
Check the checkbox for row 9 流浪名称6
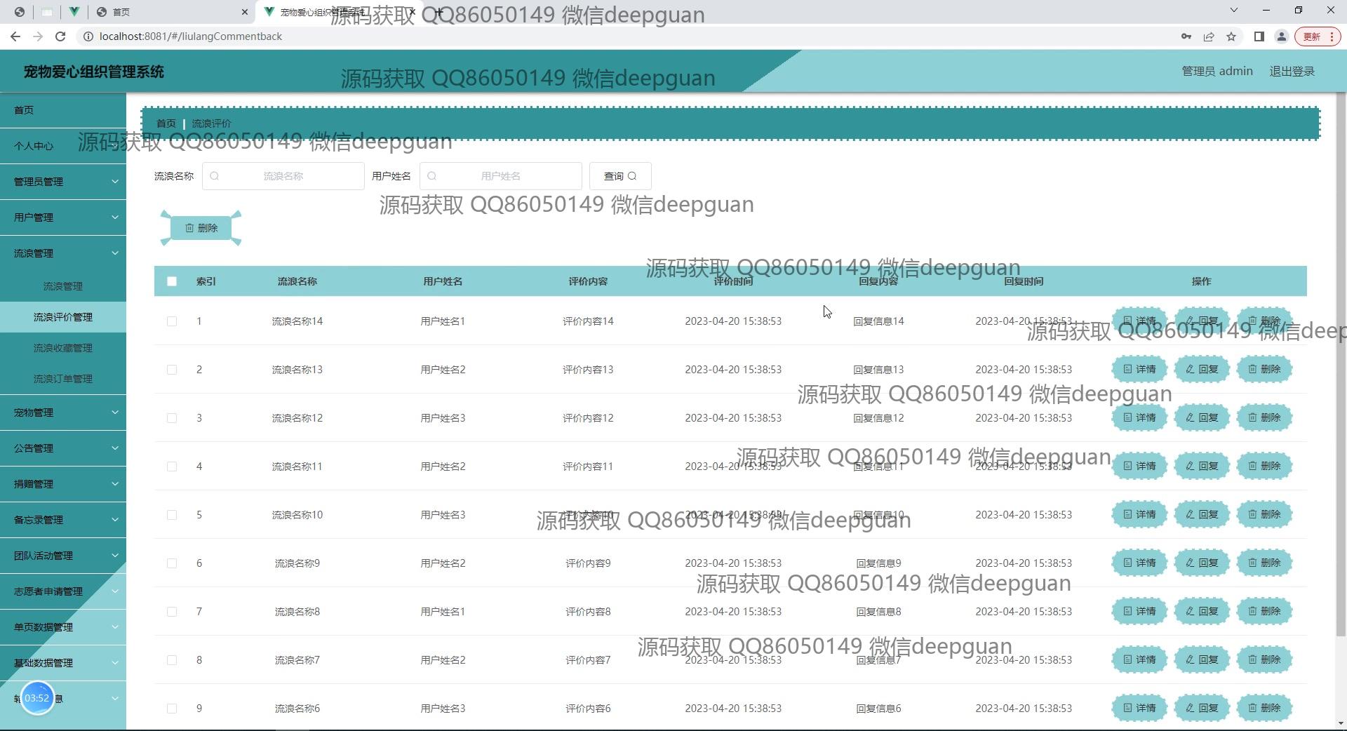[172, 709]
